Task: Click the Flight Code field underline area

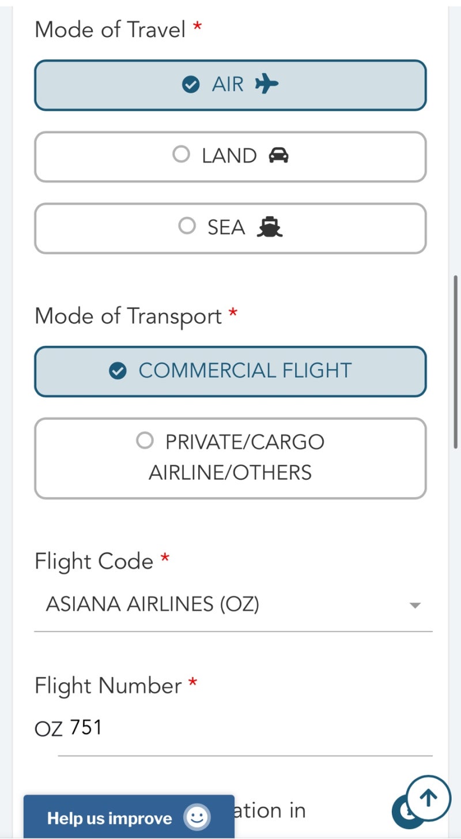Action: [x=233, y=630]
